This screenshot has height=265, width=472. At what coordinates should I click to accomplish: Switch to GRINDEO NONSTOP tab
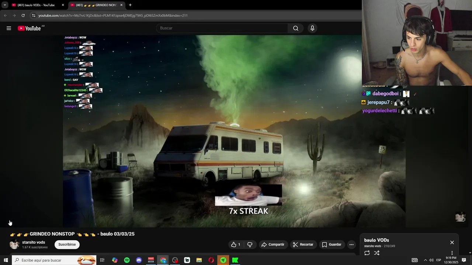tap(96, 5)
